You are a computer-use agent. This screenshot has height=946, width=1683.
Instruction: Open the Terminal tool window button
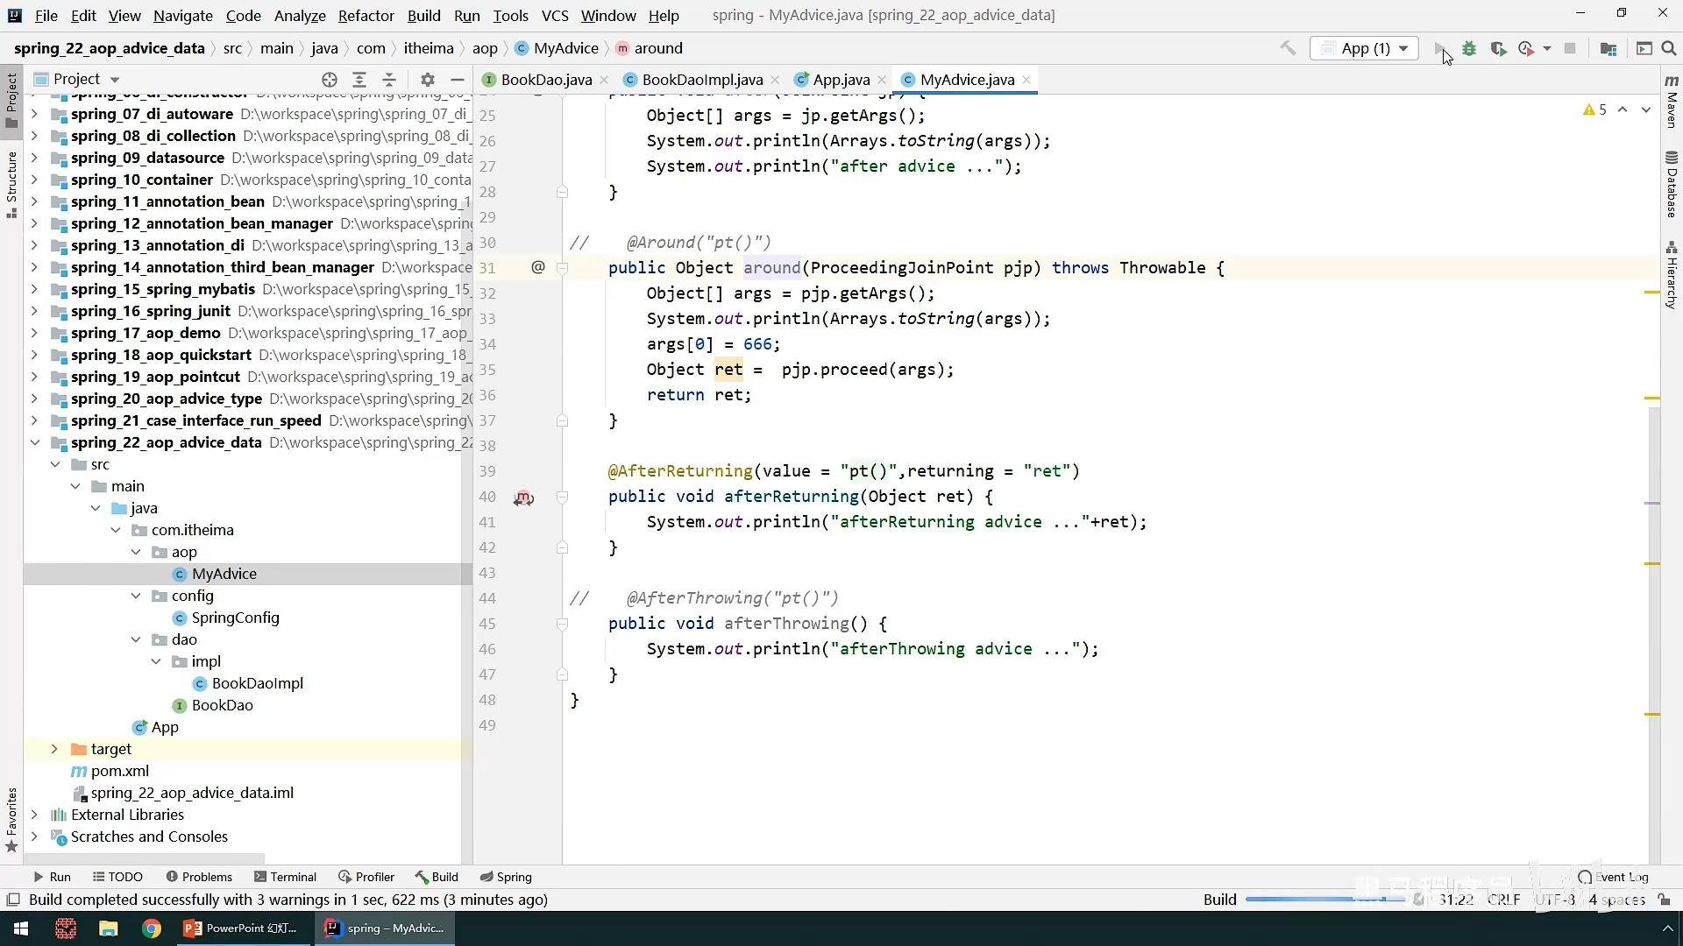pyautogui.click(x=285, y=877)
